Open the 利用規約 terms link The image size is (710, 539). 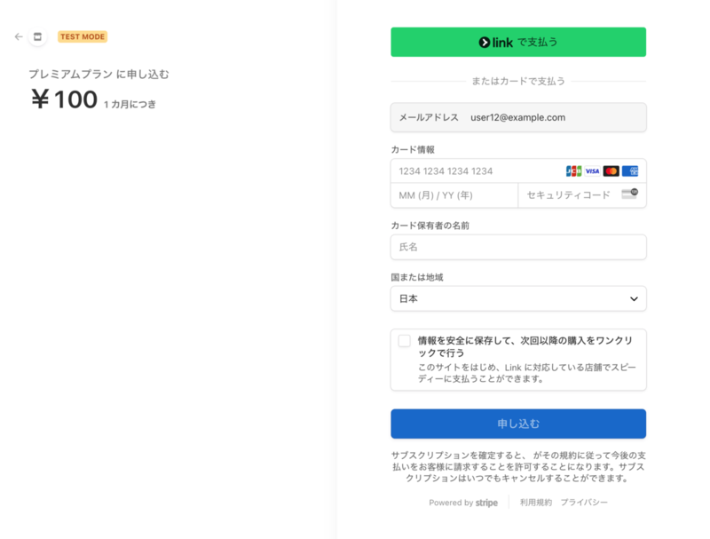click(x=536, y=503)
